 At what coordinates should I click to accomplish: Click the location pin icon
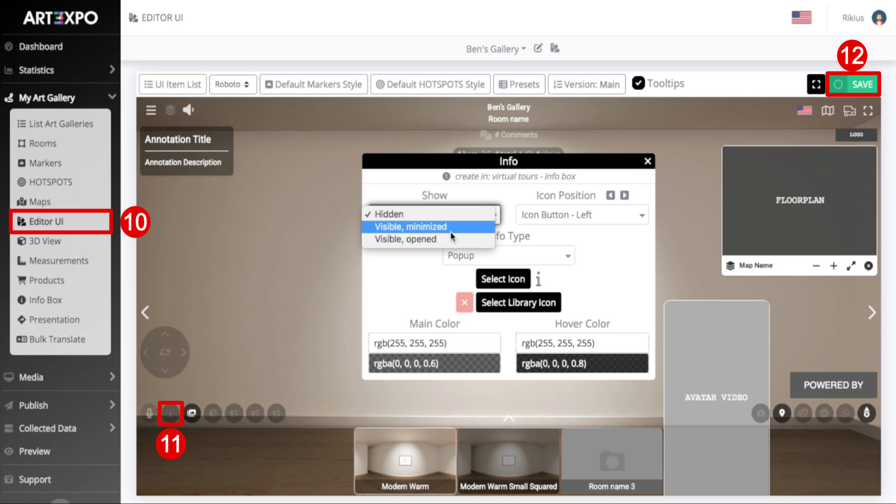point(782,413)
